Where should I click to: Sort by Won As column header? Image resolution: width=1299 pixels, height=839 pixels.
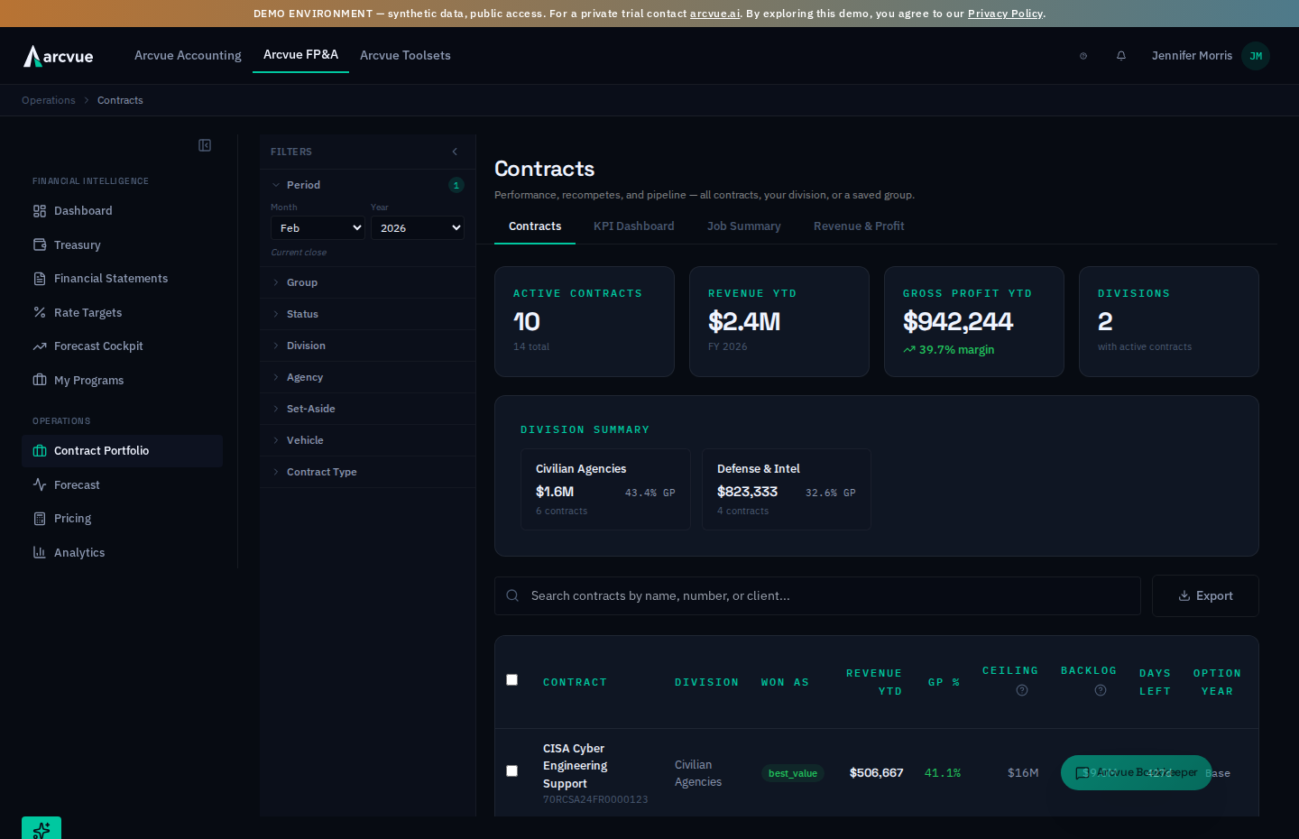pyautogui.click(x=785, y=682)
